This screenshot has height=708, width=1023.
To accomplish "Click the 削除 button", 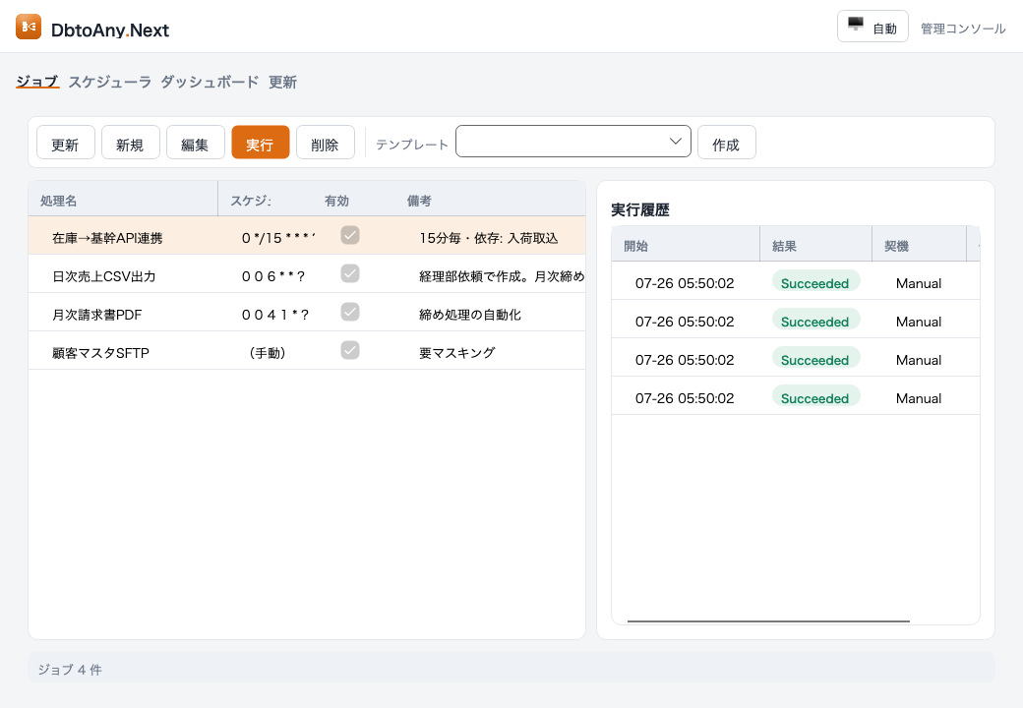I will pos(325,143).
